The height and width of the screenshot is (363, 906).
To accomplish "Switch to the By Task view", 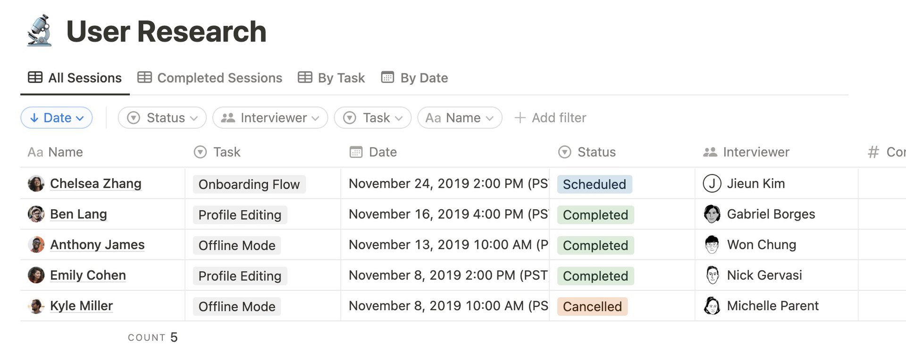I will [x=331, y=78].
